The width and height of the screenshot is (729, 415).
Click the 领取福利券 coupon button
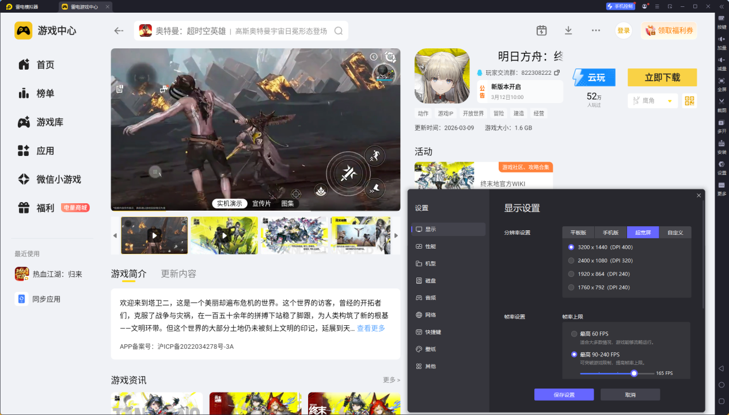[669, 31]
